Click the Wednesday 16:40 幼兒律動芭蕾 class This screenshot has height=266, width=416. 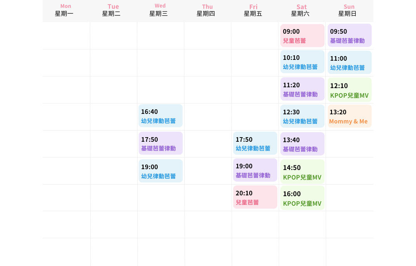[161, 116]
